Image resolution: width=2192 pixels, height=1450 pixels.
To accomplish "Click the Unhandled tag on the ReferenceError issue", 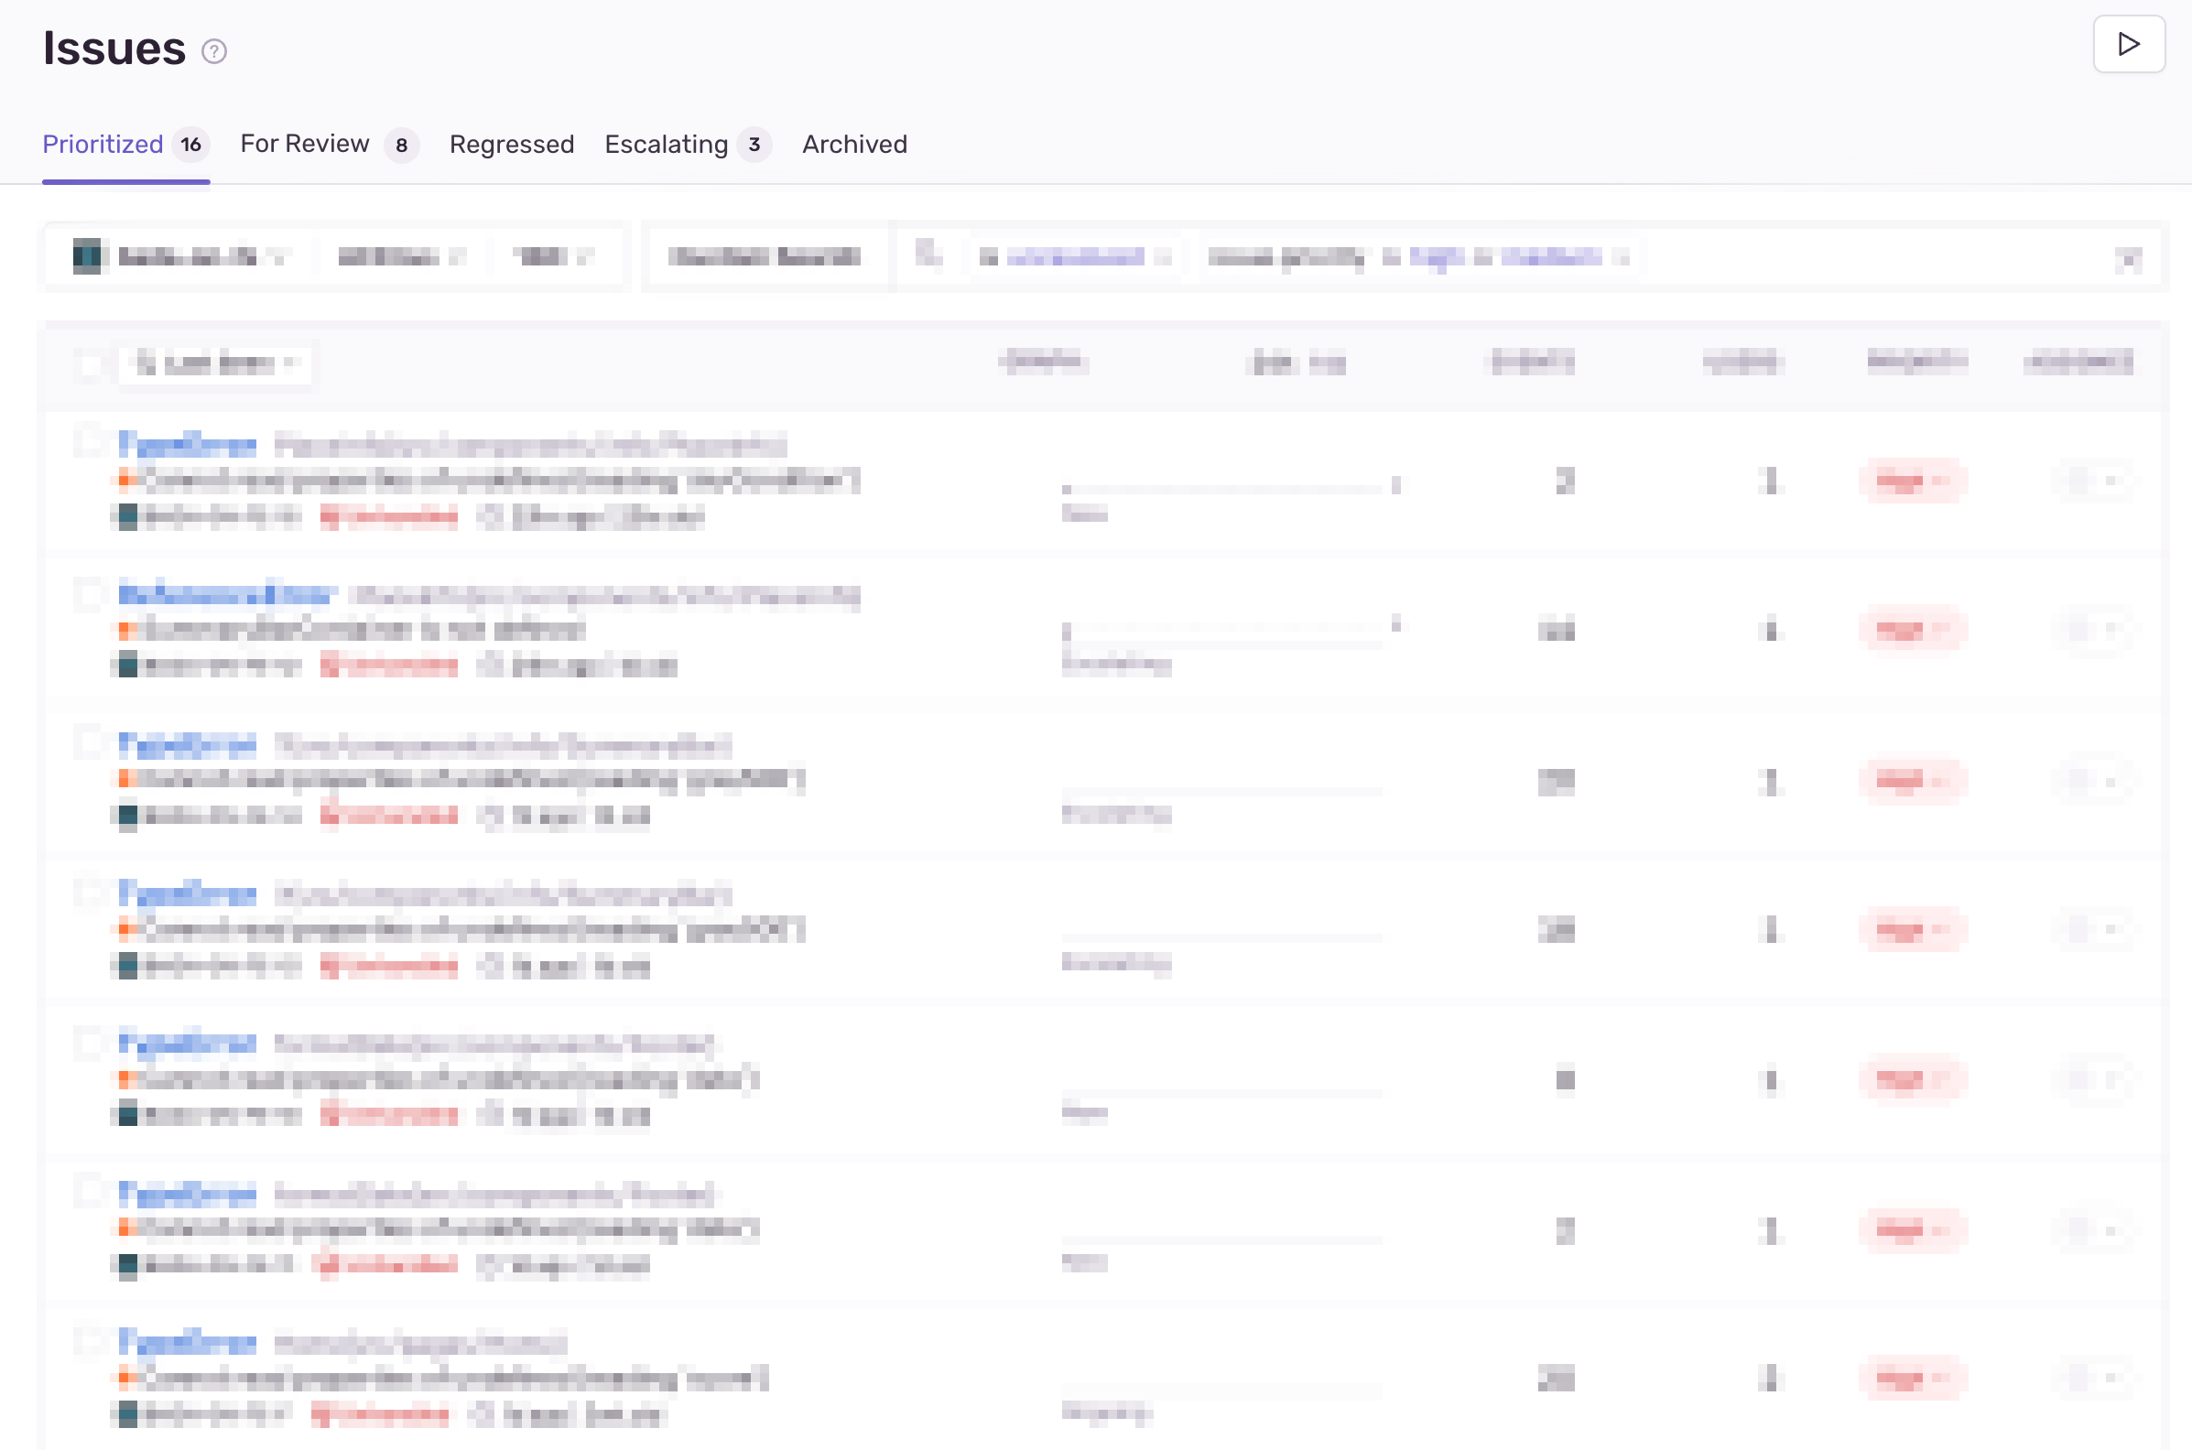I will tap(389, 665).
